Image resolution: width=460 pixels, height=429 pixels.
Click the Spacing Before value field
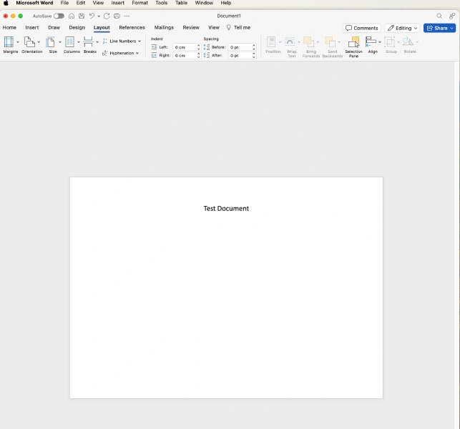click(x=240, y=47)
